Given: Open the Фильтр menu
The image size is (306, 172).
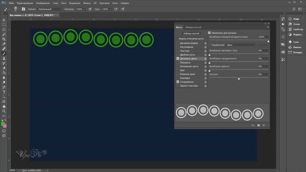Looking at the screenshot, I should coord(87,3).
